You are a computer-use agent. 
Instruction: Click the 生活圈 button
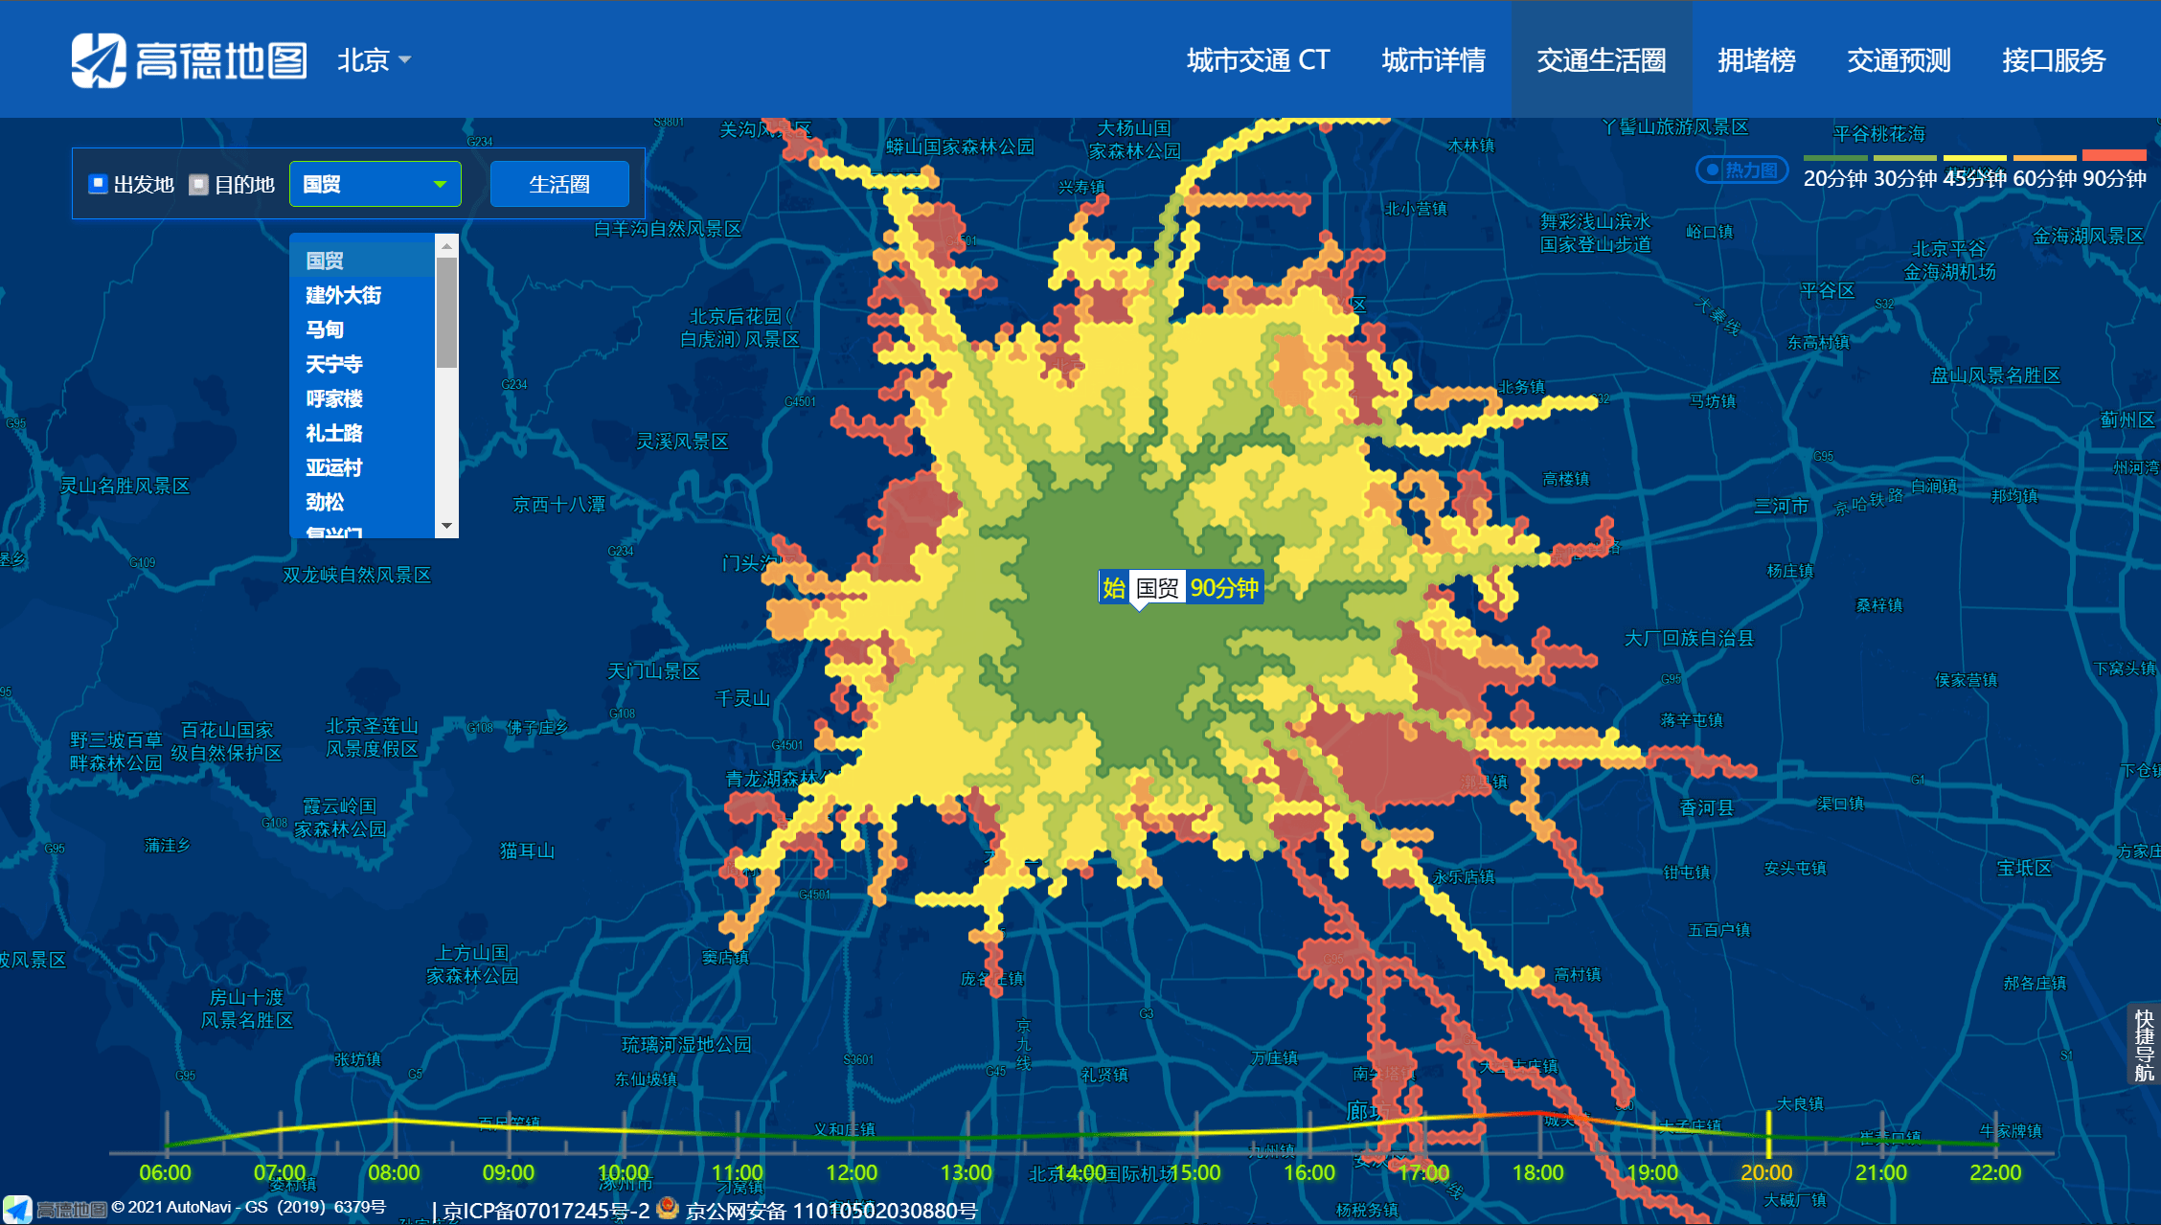pyautogui.click(x=559, y=184)
